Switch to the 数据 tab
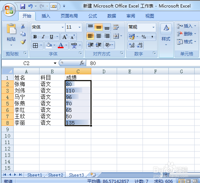 pos(112,16)
